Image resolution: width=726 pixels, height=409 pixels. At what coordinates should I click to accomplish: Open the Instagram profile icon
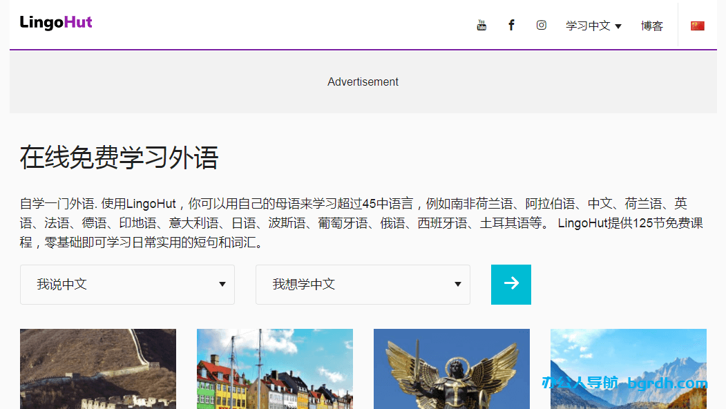coord(542,26)
